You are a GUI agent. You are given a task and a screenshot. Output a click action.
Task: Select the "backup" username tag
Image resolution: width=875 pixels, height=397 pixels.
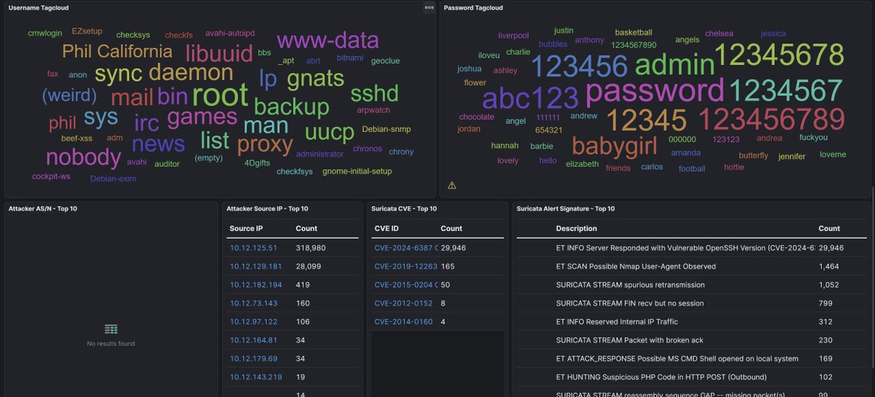coord(292,107)
